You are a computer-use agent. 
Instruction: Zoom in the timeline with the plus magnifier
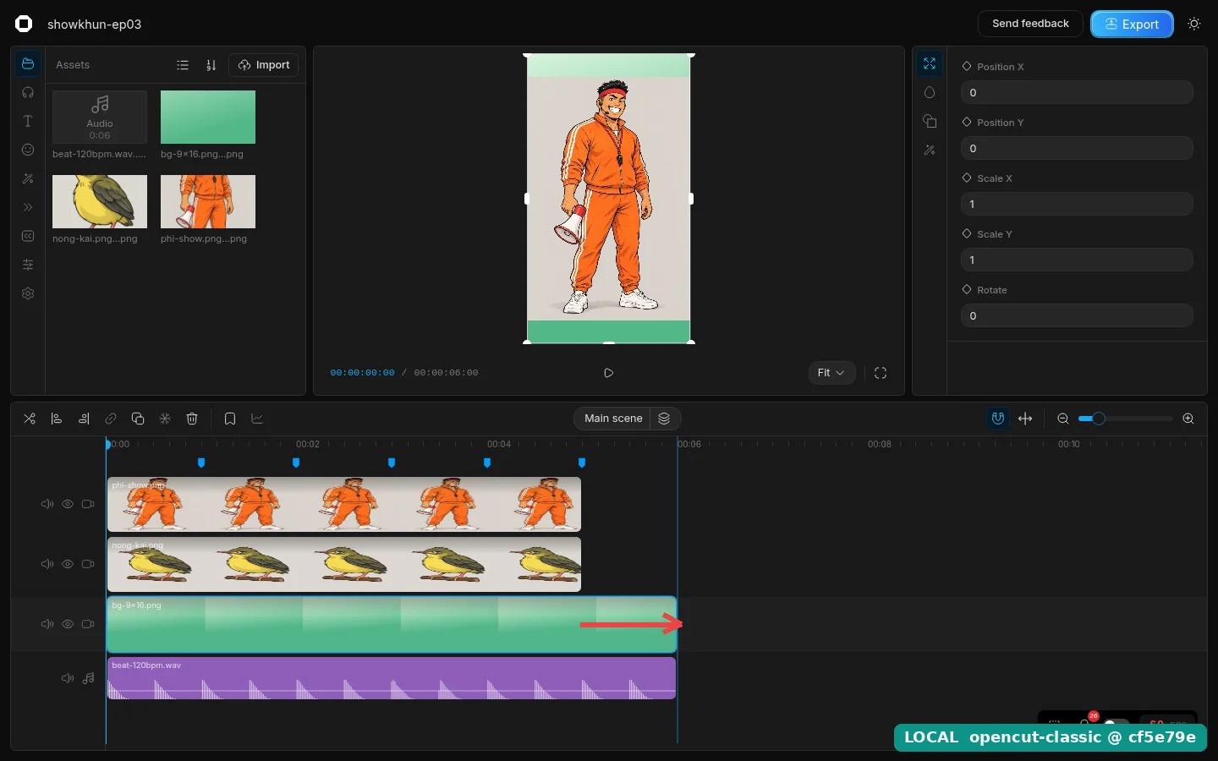pos(1188,419)
